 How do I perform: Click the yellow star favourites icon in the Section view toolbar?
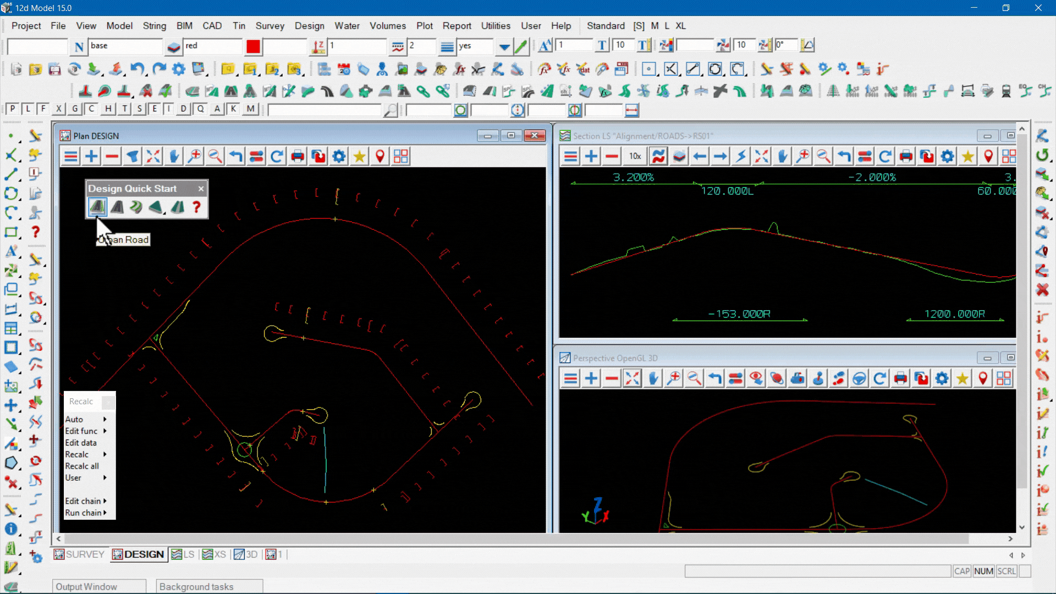pyautogui.click(x=968, y=157)
